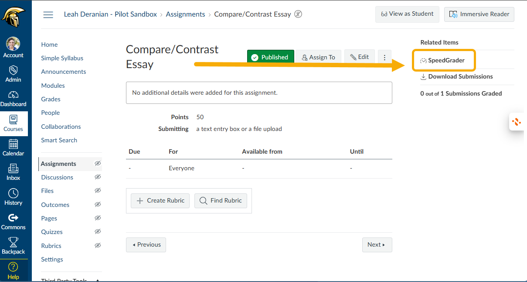527x282 pixels.
Task: Click the View as Student button
Action: (x=407, y=14)
